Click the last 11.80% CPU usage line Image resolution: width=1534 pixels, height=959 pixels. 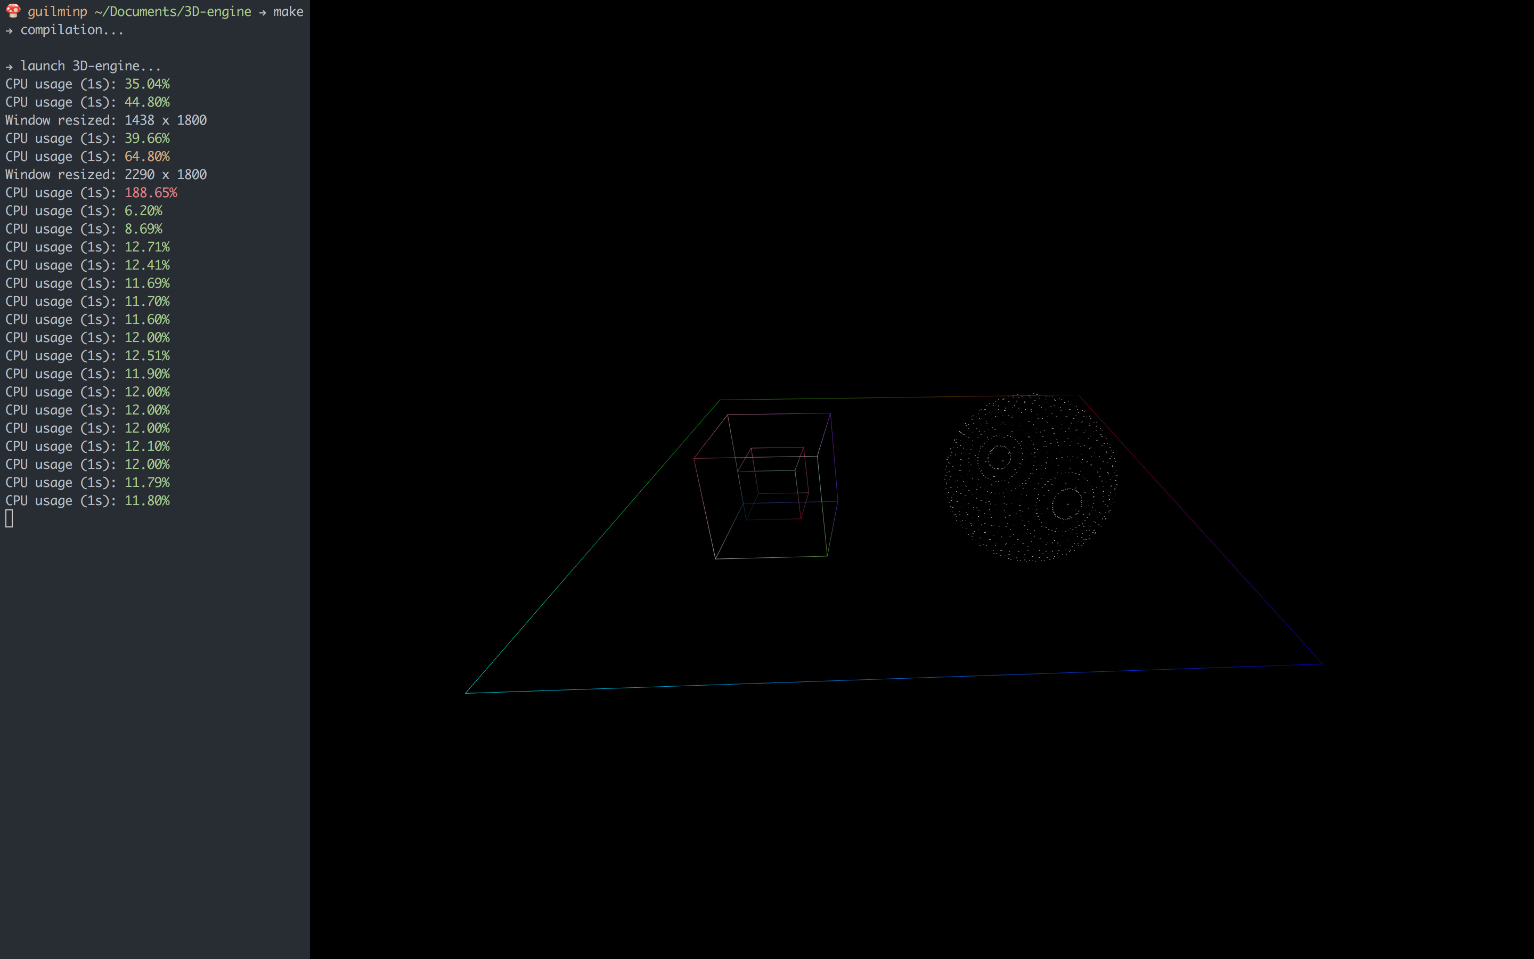click(87, 500)
